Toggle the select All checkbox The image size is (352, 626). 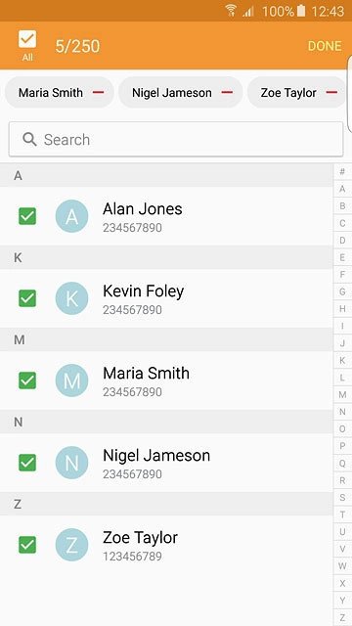coord(27,39)
